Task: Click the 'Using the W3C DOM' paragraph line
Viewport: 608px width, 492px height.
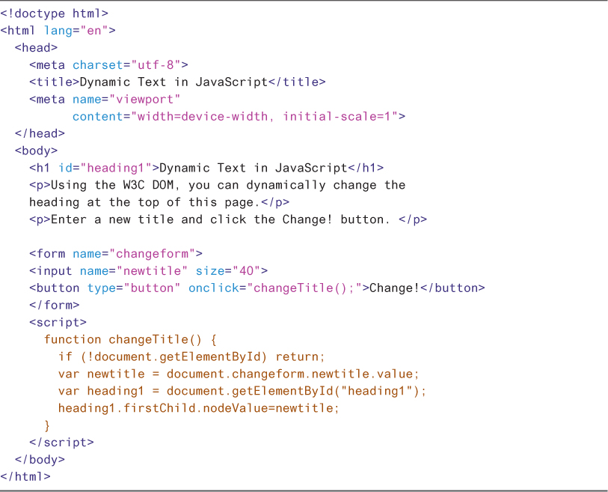Action: [x=217, y=185]
